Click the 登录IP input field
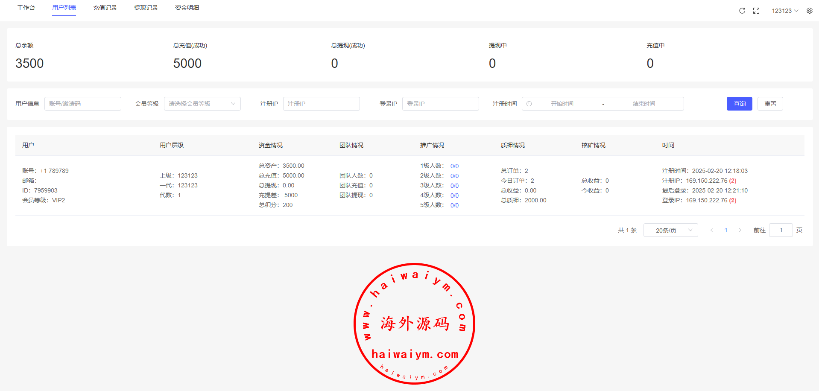819x391 pixels. tap(440, 104)
